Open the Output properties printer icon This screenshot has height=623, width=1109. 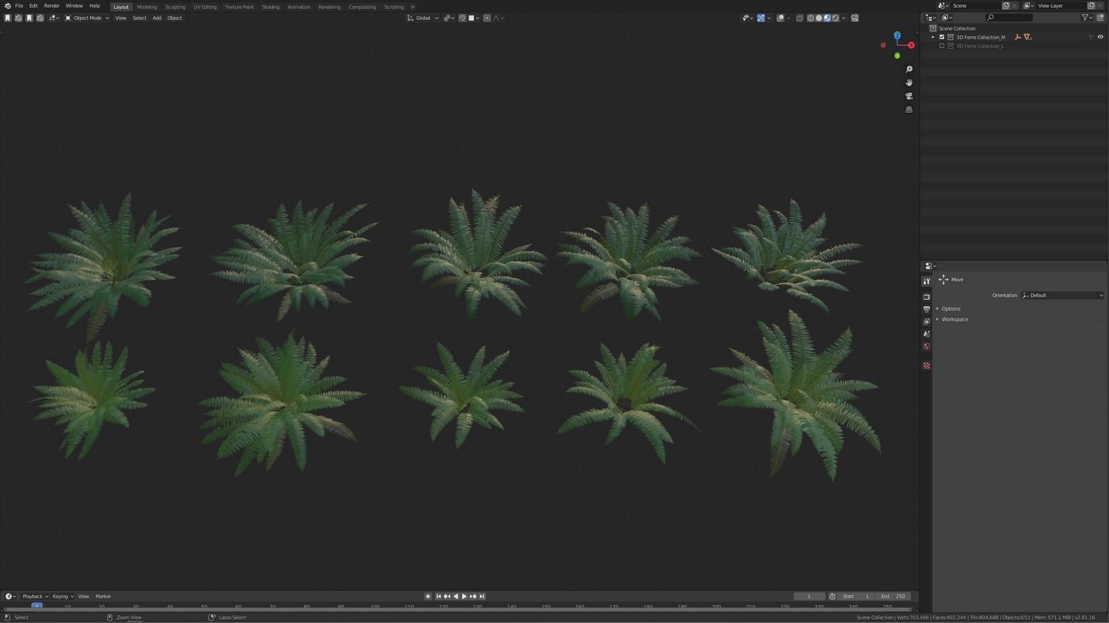[x=926, y=309]
